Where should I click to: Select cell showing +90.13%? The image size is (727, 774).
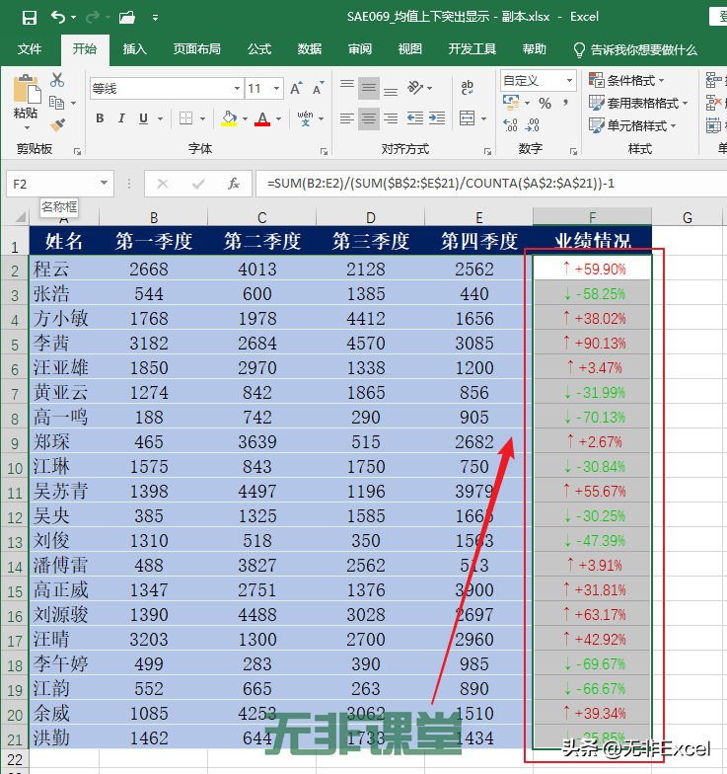click(x=592, y=343)
